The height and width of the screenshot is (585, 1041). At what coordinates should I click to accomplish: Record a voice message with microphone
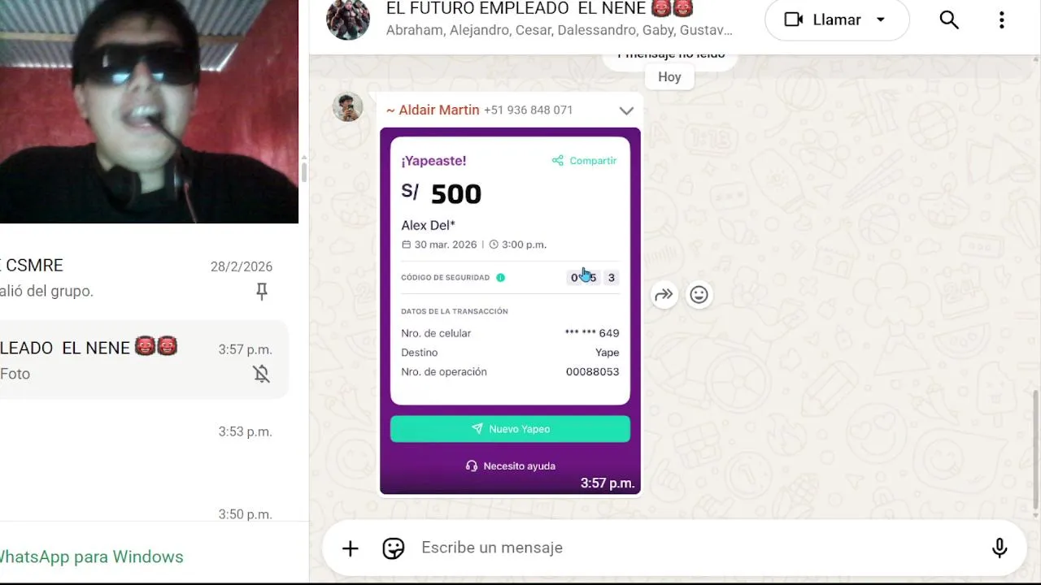pyautogui.click(x=1000, y=548)
